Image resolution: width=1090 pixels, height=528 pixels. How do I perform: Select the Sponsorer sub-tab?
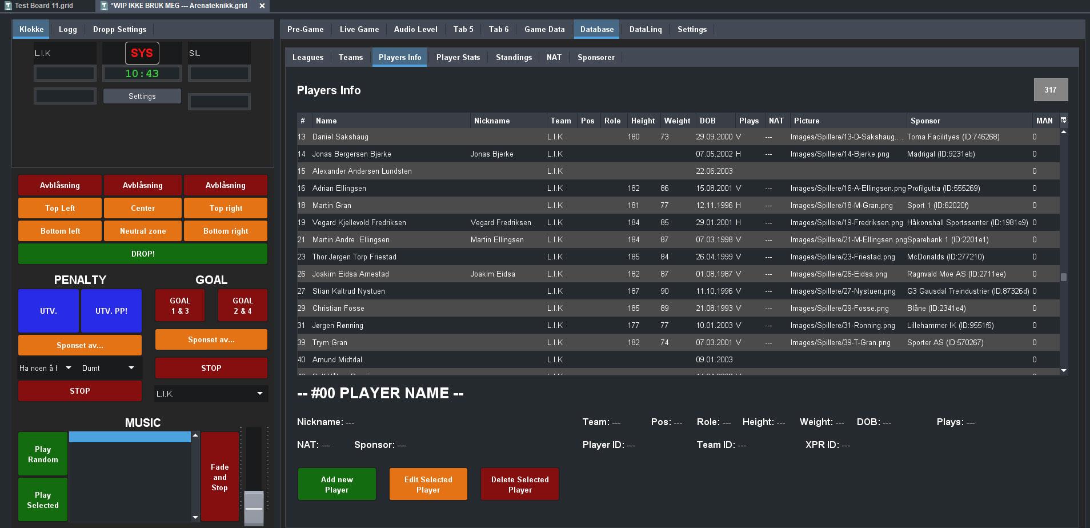click(x=596, y=57)
